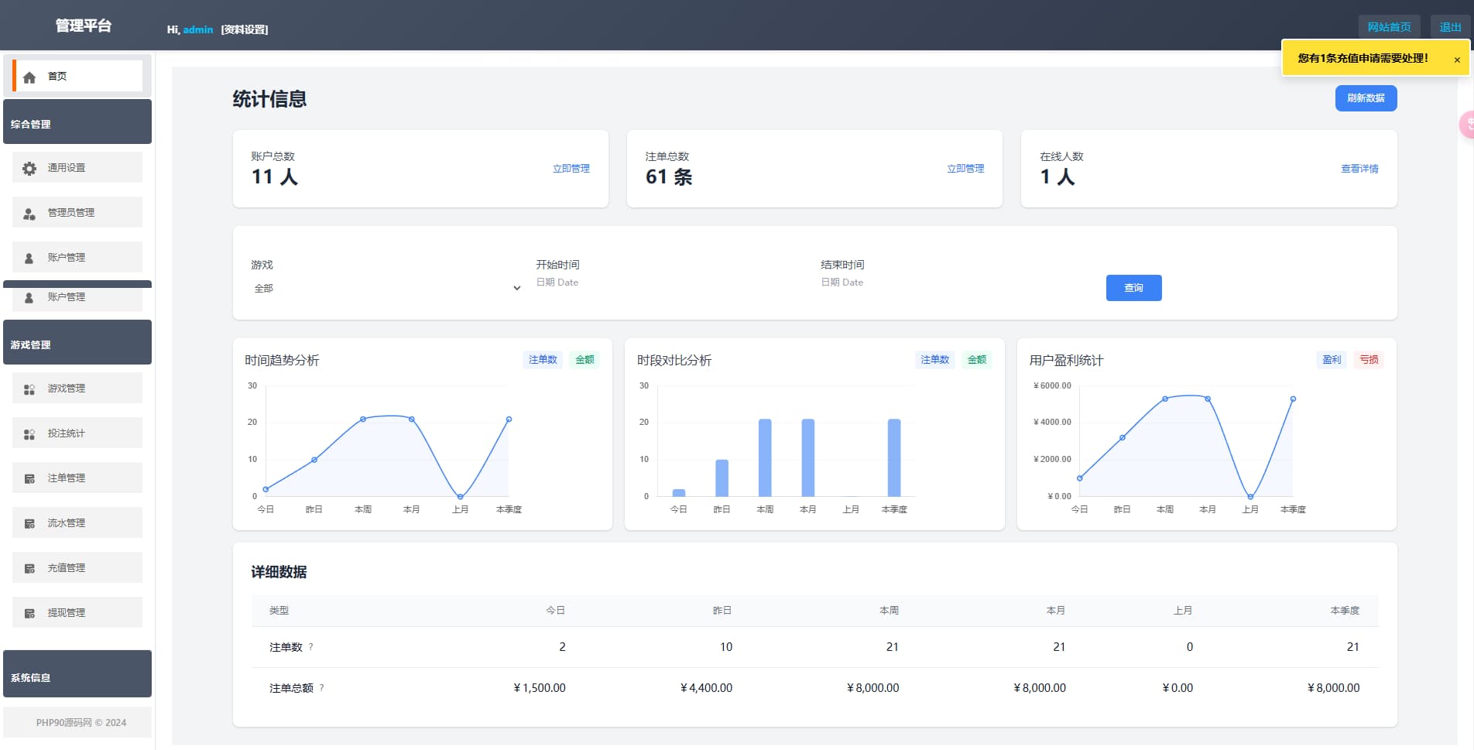
Task: Click the 开始时间 date input field
Action: pos(666,283)
